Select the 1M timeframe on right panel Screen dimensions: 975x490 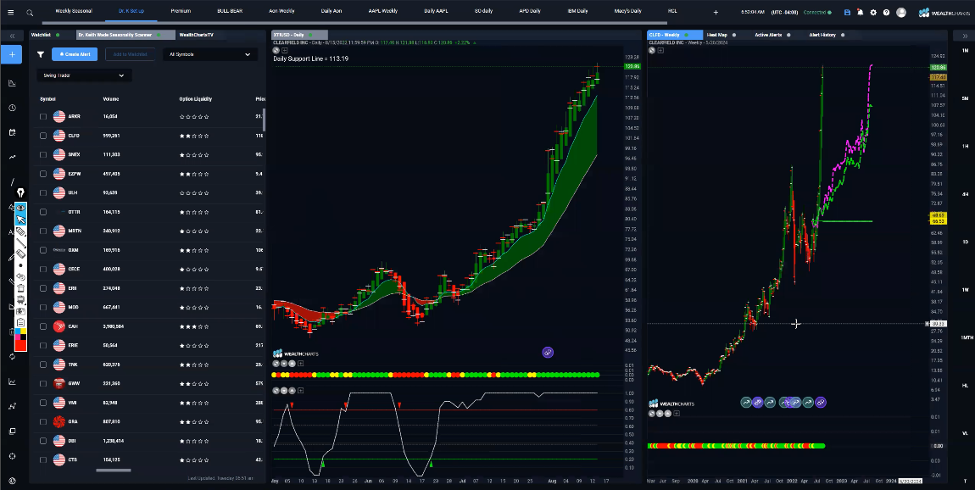[x=965, y=50]
